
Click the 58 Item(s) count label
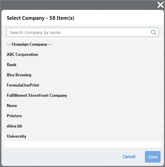coord(62,18)
